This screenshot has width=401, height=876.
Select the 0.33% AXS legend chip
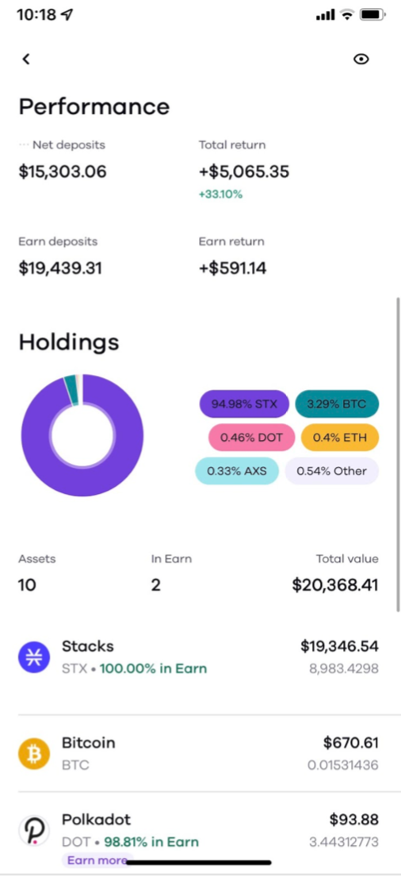tap(237, 471)
